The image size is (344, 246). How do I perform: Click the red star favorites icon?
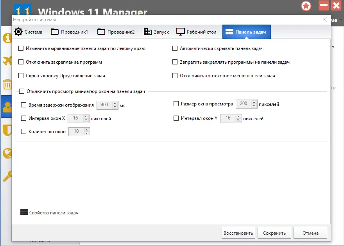(x=306, y=6)
